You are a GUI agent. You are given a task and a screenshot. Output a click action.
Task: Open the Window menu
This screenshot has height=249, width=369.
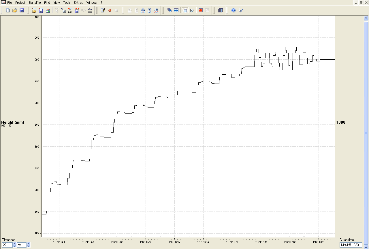92,3
